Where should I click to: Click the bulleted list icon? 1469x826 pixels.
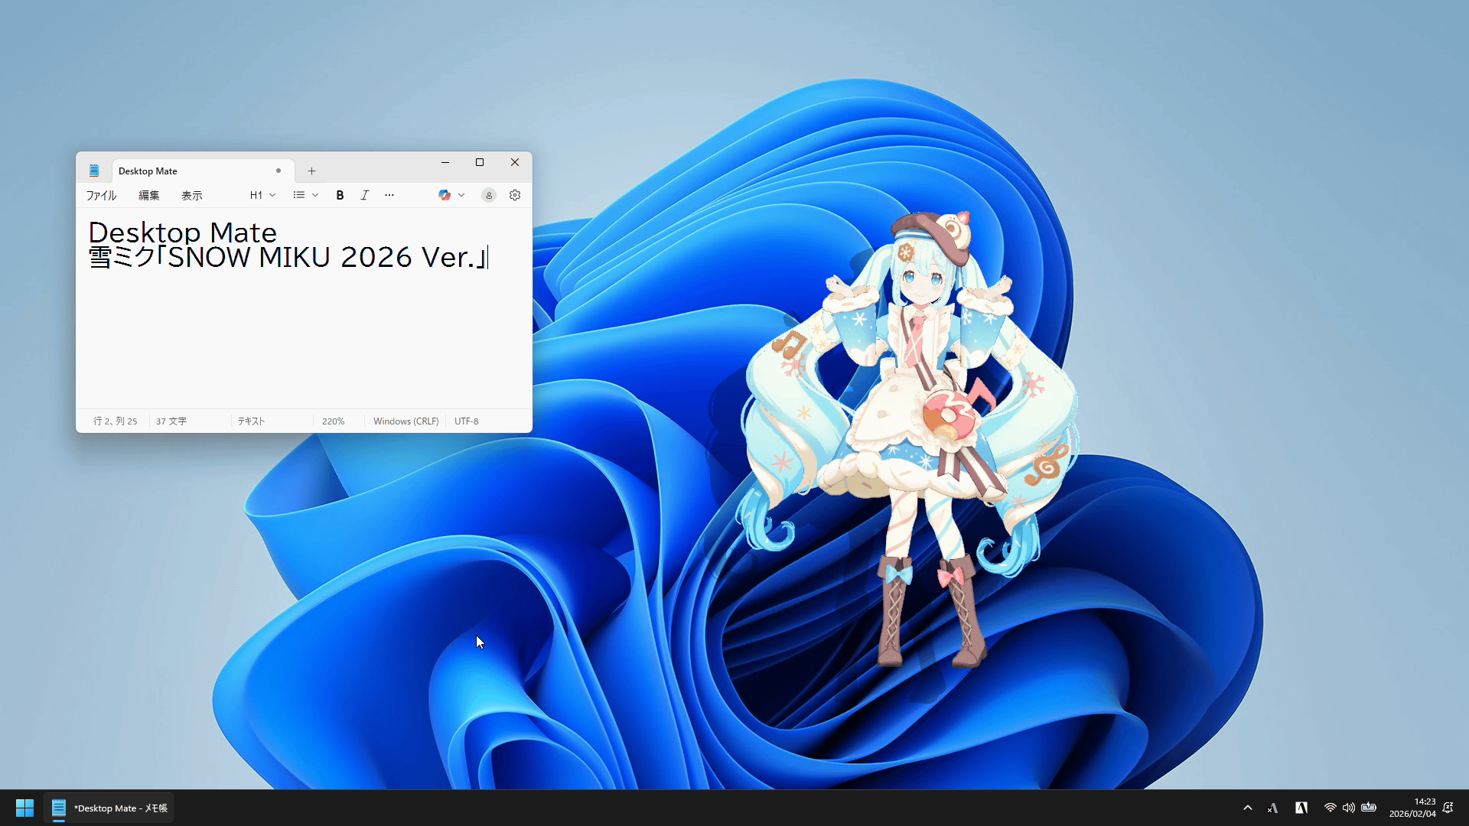point(298,195)
